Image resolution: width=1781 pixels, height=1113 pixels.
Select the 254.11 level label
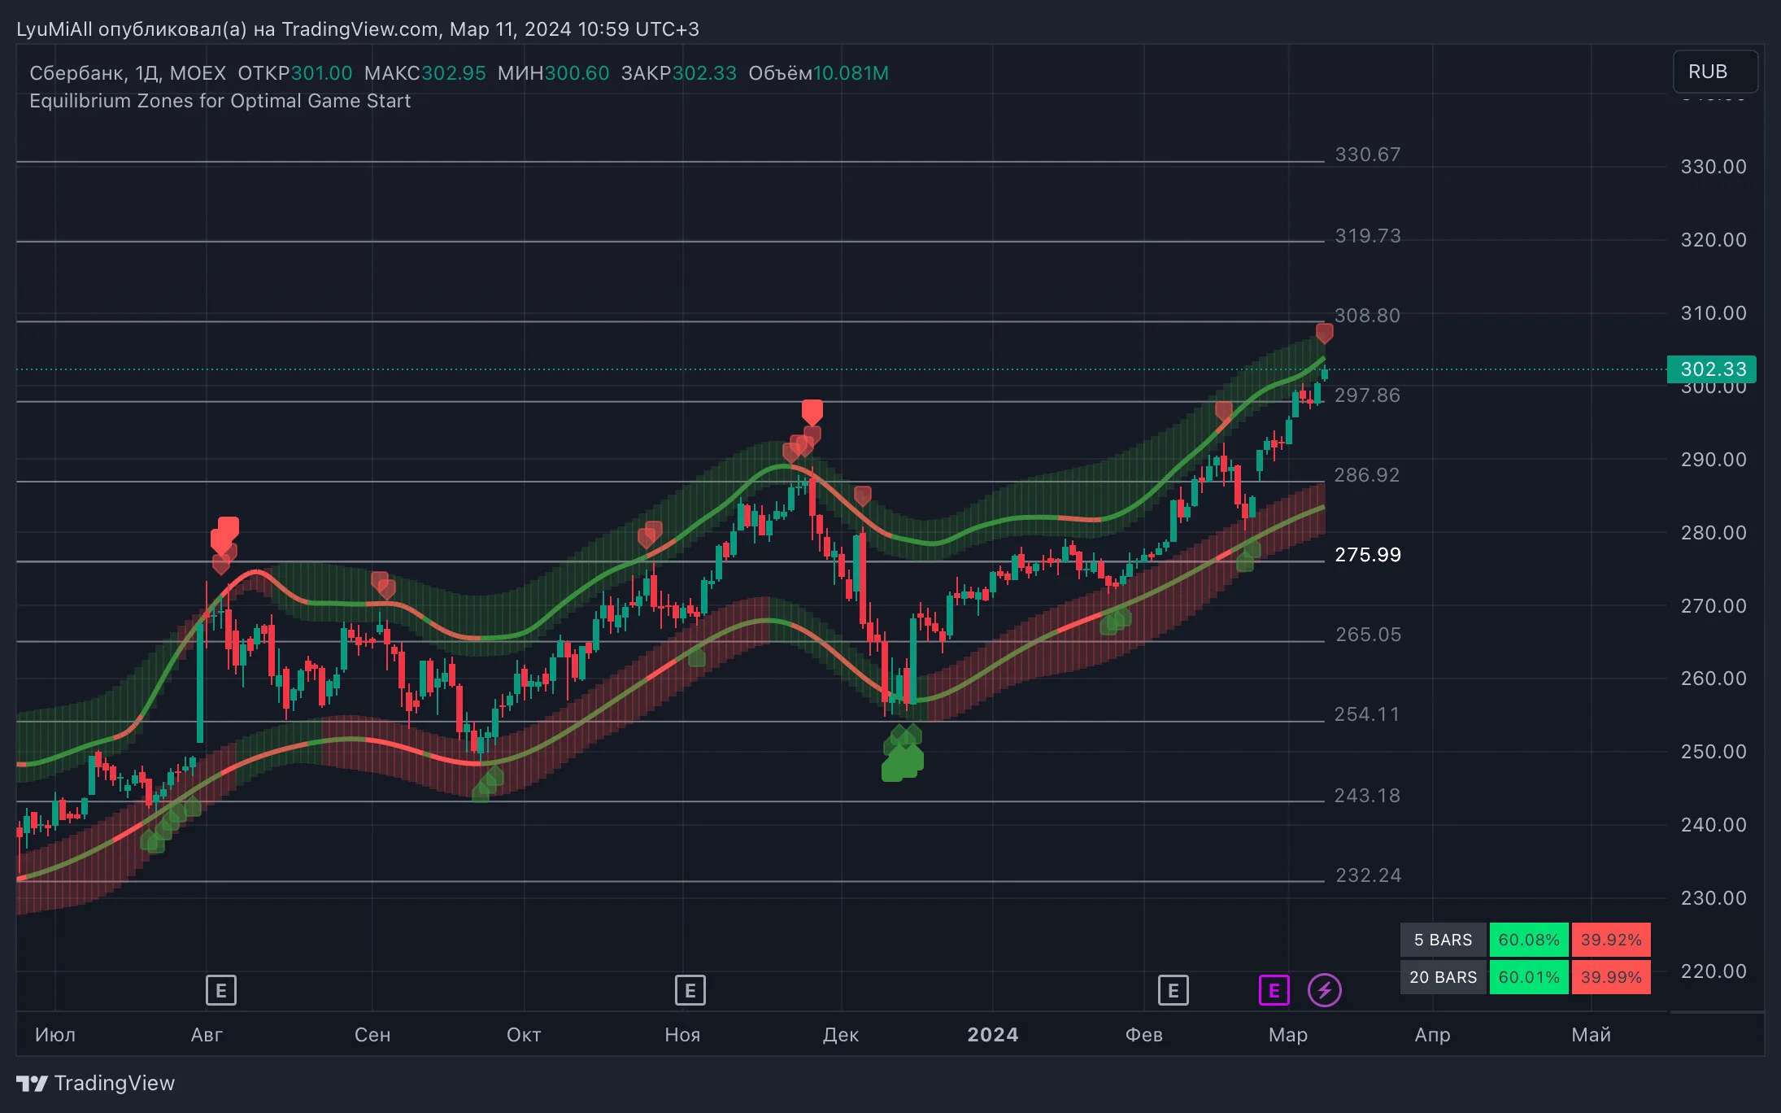coord(1368,714)
